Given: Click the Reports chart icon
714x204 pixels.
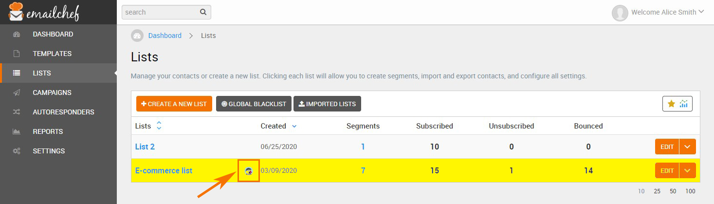Looking at the screenshot, I should tap(17, 131).
